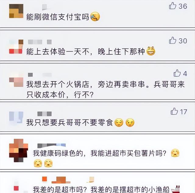Like the hotpot shop comment with 4 likes
Image resolution: width=195 pixels, height=193 pixels.
click(x=177, y=73)
